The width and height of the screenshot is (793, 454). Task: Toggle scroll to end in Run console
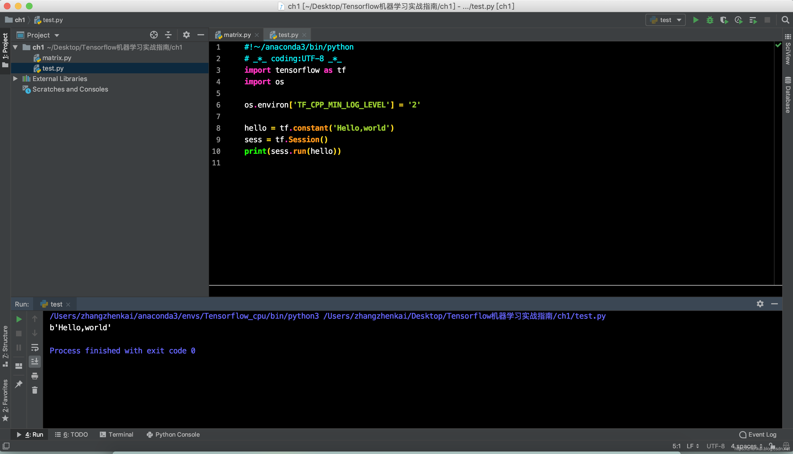35,362
